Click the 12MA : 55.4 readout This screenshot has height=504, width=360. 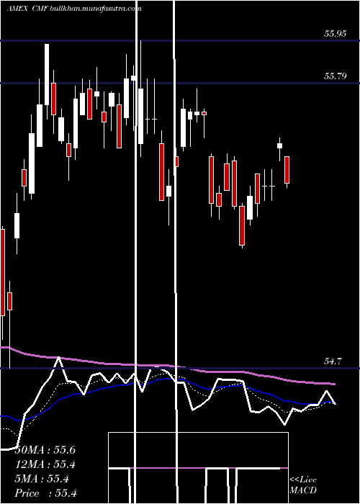tap(45, 464)
